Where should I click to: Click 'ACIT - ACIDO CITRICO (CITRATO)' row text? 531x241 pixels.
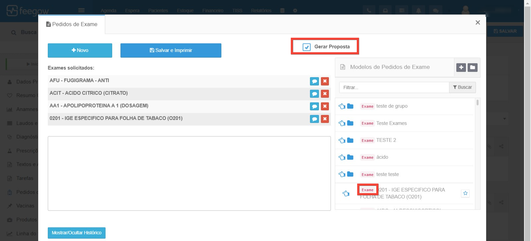click(89, 93)
